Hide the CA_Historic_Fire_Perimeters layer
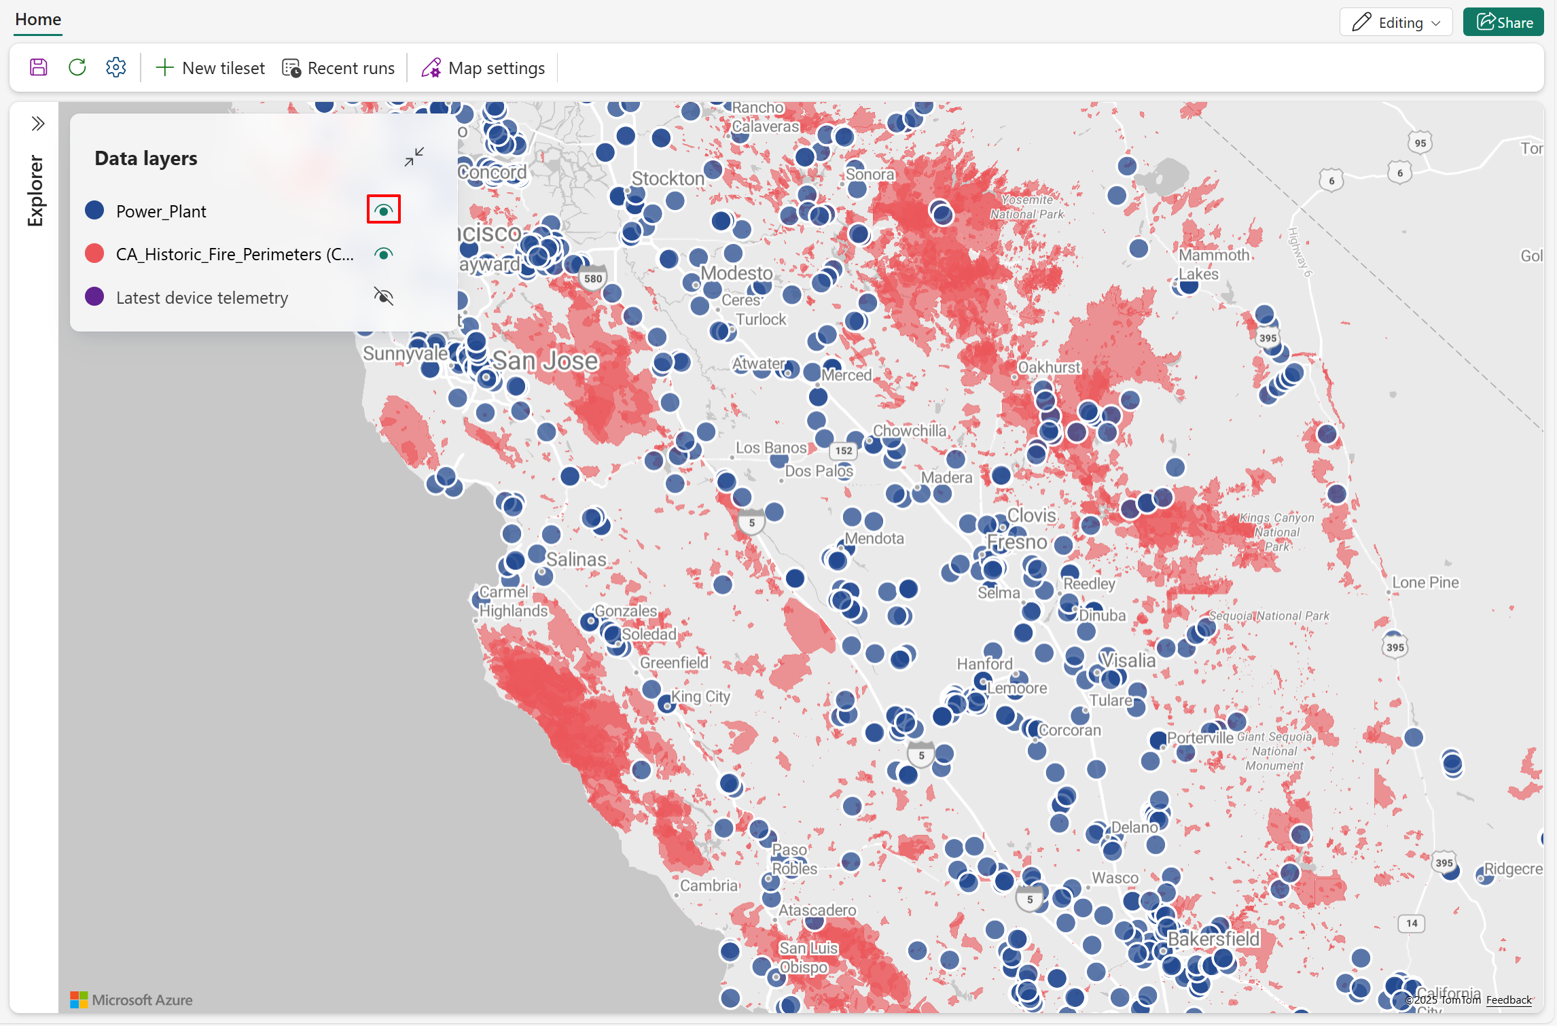 click(x=384, y=254)
